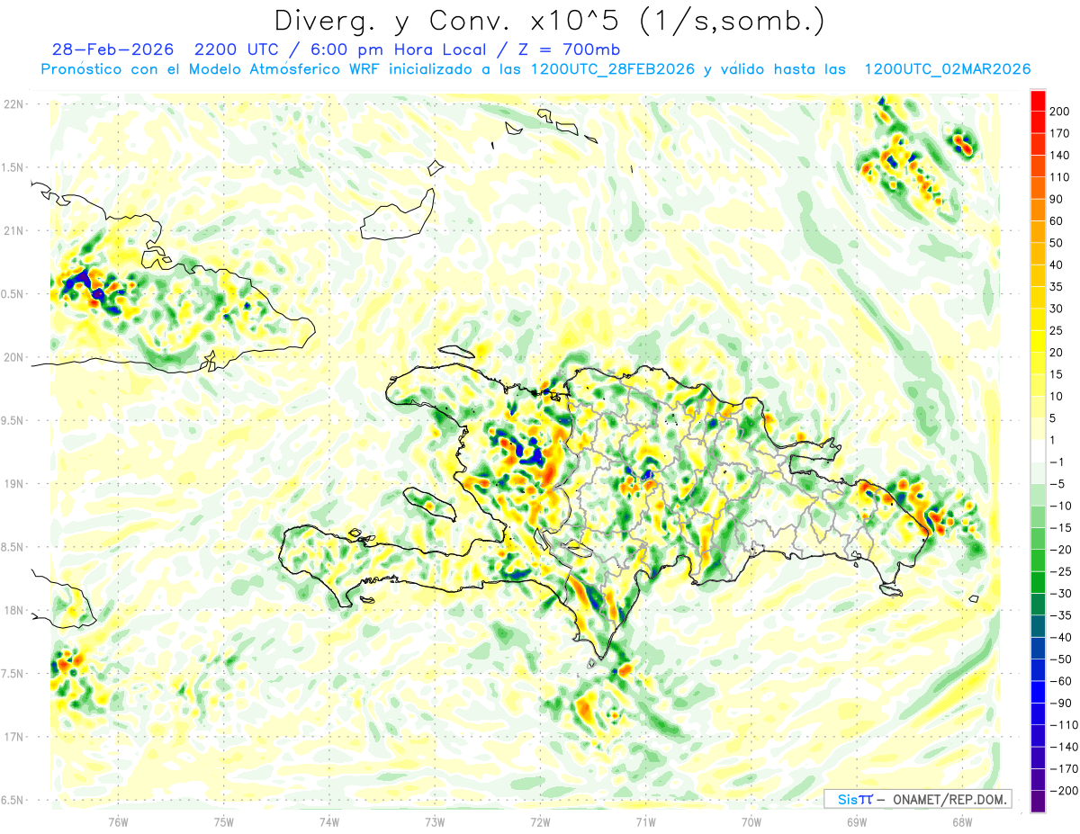
Task: Click the '-170' colorbar label
Action: pyautogui.click(x=1063, y=768)
